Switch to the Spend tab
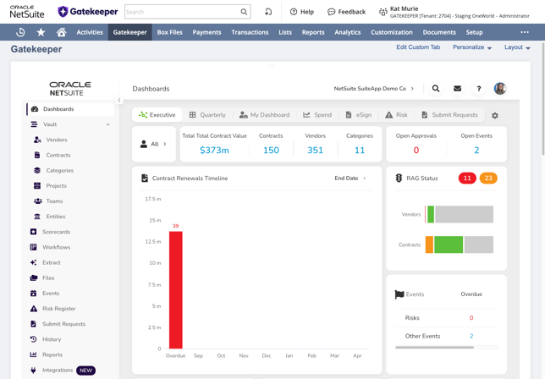545x379 pixels. pos(317,115)
